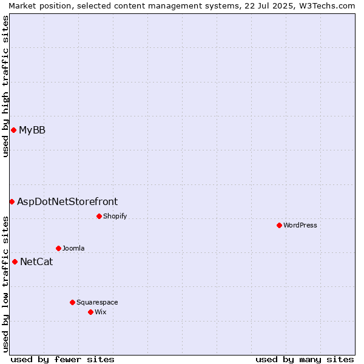
Task: Select the Joomla label
Action: (x=73, y=248)
